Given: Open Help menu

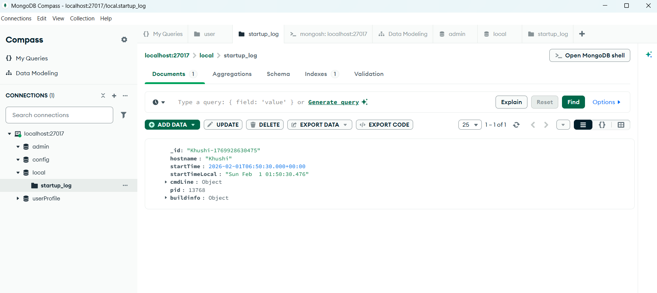Looking at the screenshot, I should point(106,19).
